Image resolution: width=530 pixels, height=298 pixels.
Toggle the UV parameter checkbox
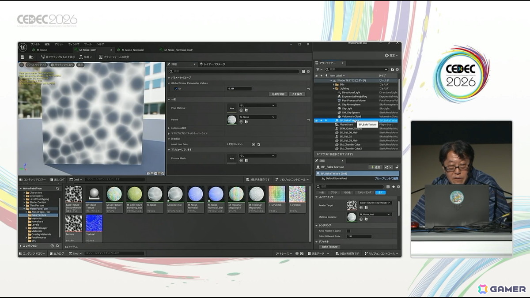pyautogui.click(x=176, y=89)
